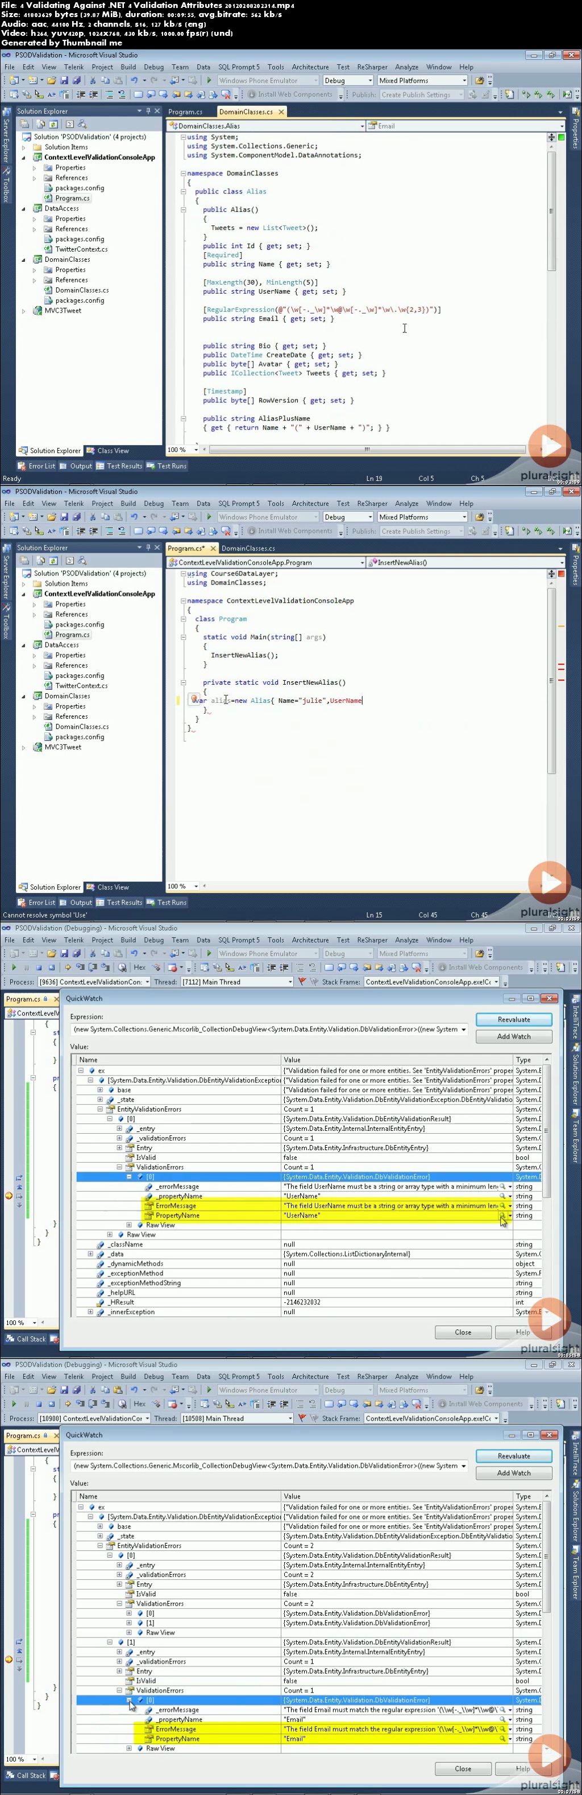Collapse DataAccess project node in DomainClasses.cs frame
Screen dimensions: 582x1795
coord(24,208)
